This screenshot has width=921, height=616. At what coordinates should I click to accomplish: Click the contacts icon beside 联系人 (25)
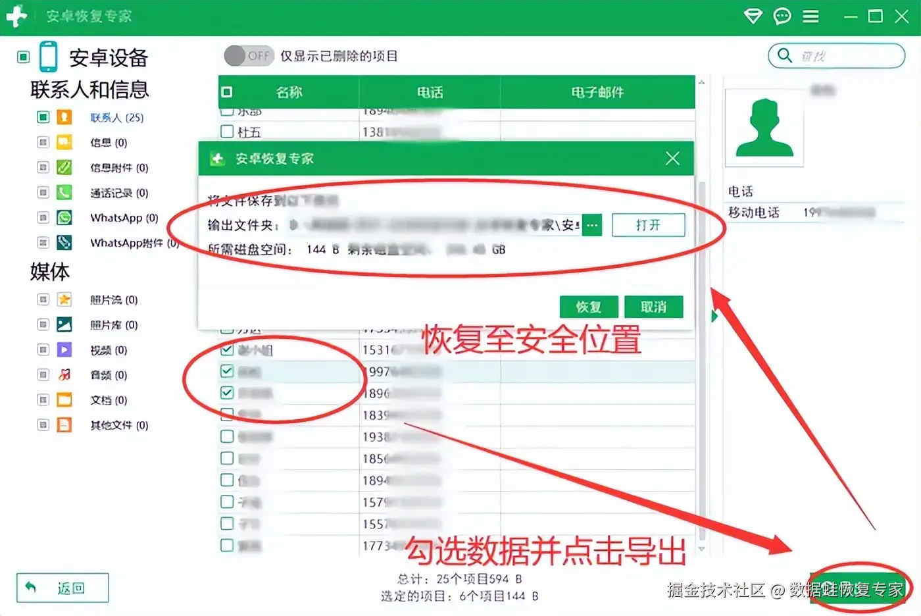(64, 117)
